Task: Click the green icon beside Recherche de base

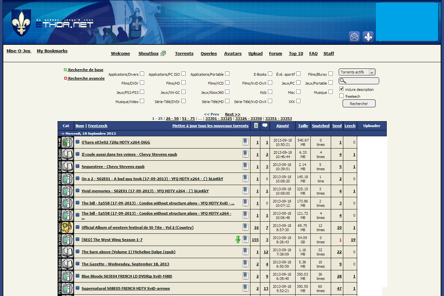Action: (x=65, y=70)
